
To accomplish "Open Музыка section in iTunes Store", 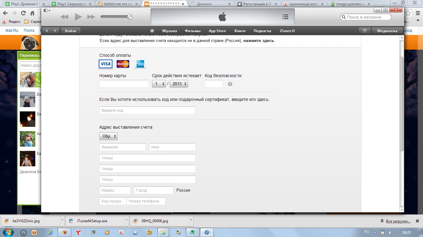I will pyautogui.click(x=169, y=31).
